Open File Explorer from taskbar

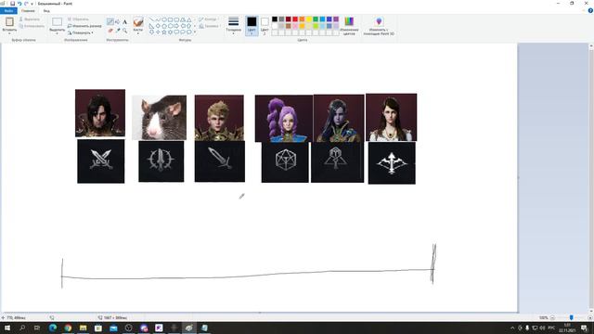[83, 328]
